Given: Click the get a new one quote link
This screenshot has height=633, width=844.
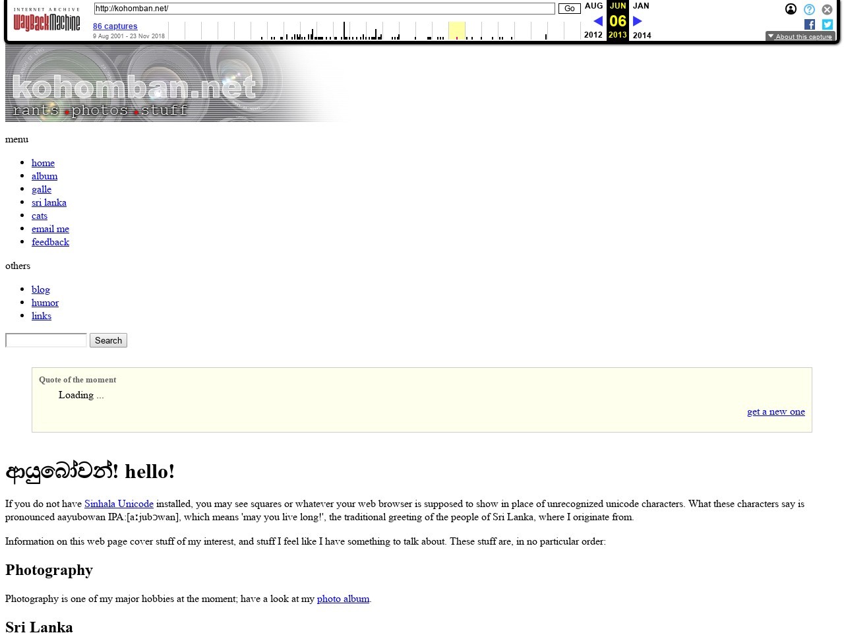Looking at the screenshot, I should [x=775, y=411].
